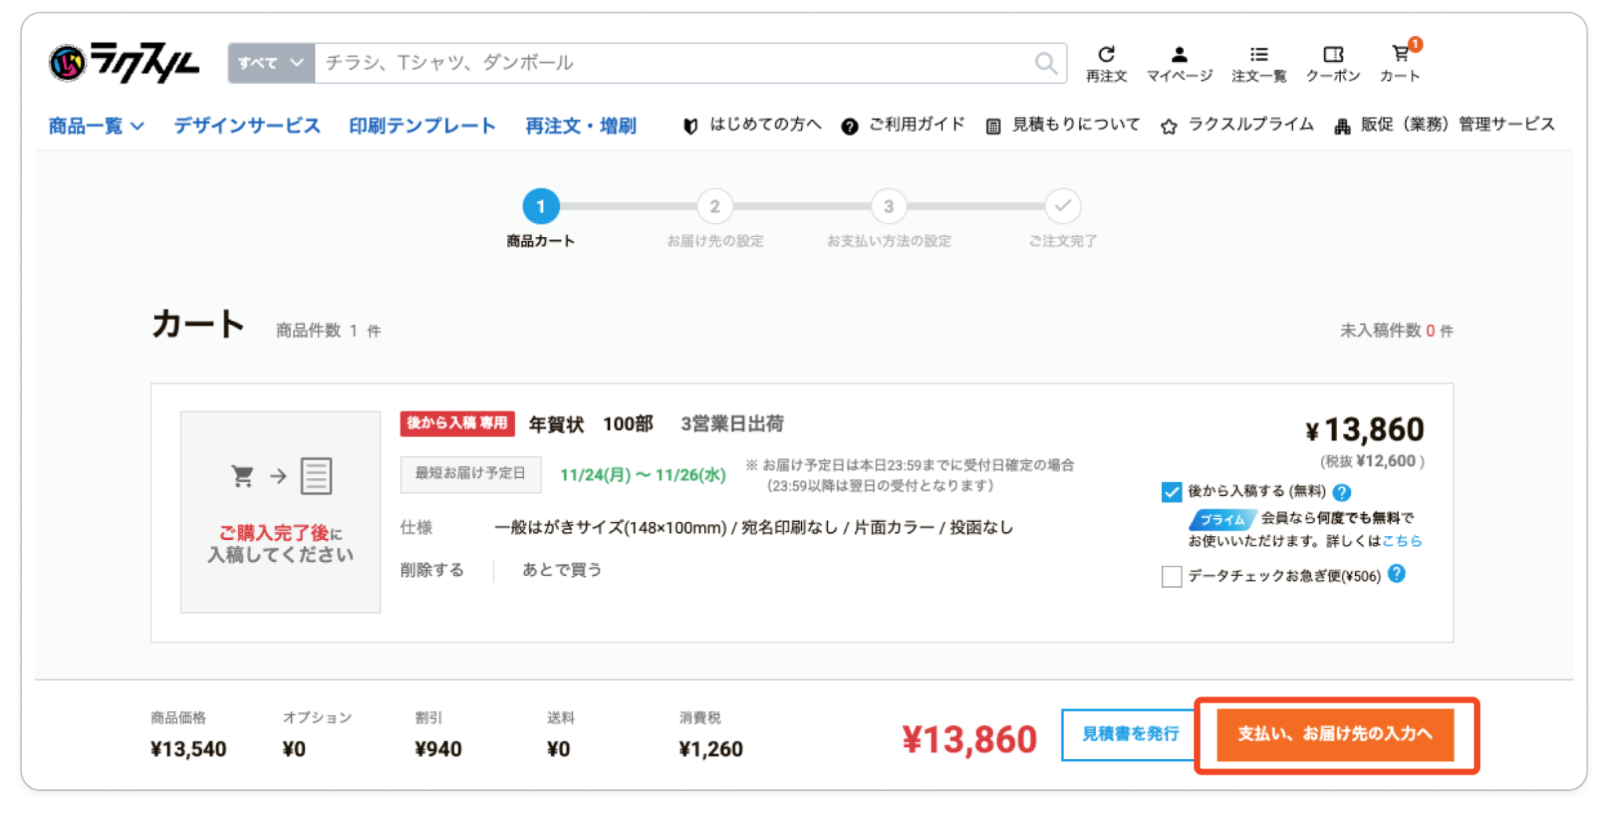1607x813 pixels.
Task: Open the 注文一覧 order list icon
Action: click(x=1259, y=63)
